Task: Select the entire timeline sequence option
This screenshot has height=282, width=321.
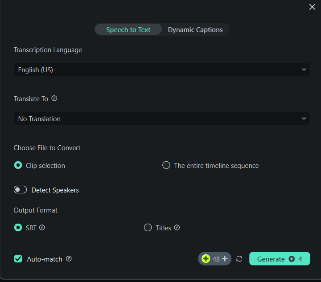Action: pyautogui.click(x=166, y=165)
